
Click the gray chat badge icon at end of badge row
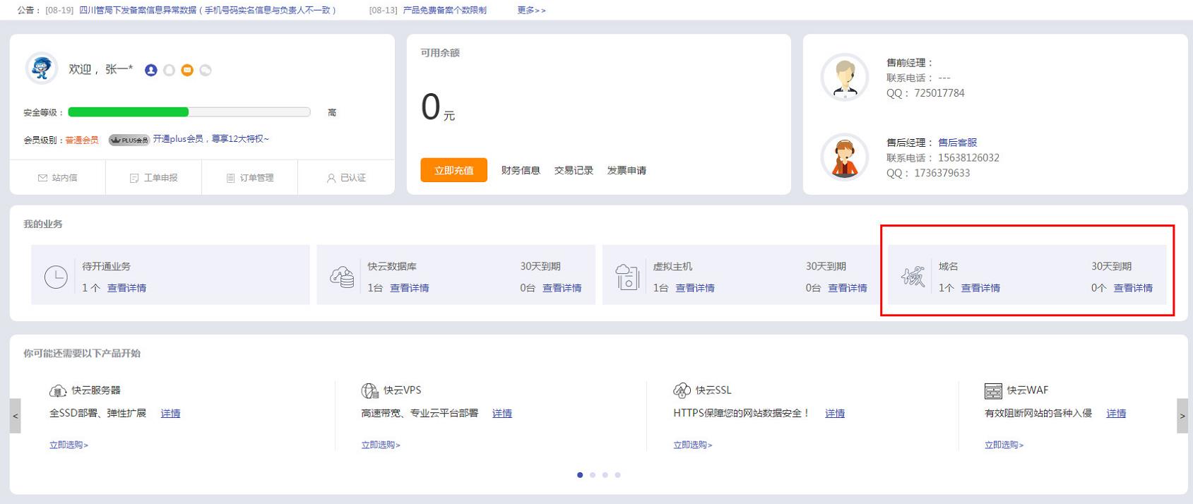coord(206,70)
